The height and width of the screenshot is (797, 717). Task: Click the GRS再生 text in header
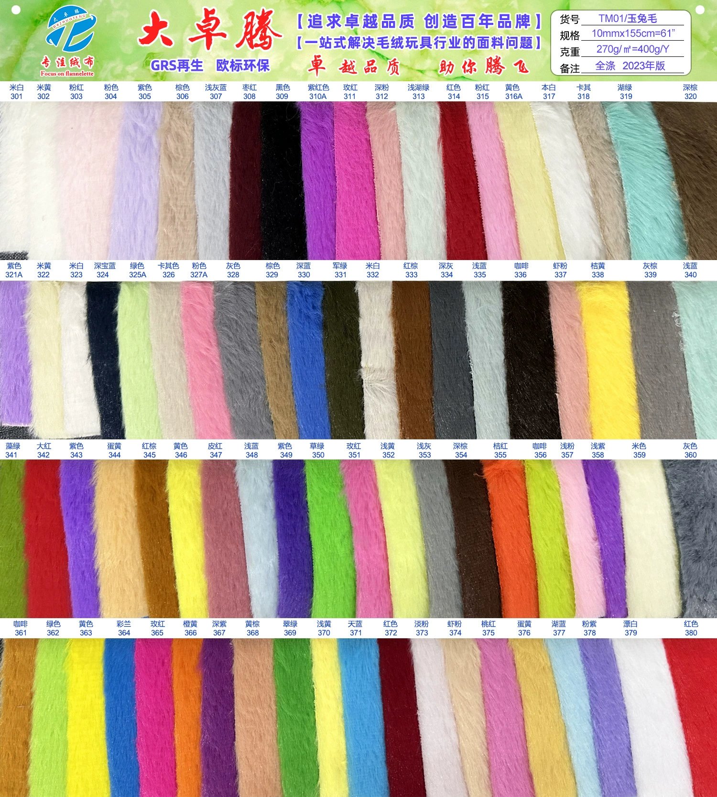point(177,66)
